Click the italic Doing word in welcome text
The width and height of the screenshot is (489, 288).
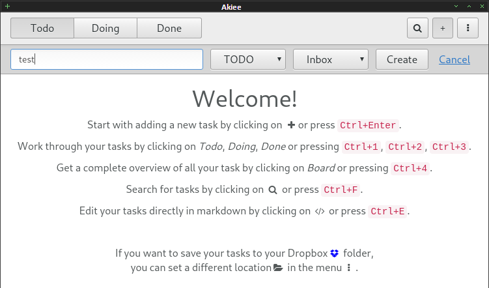click(x=242, y=147)
